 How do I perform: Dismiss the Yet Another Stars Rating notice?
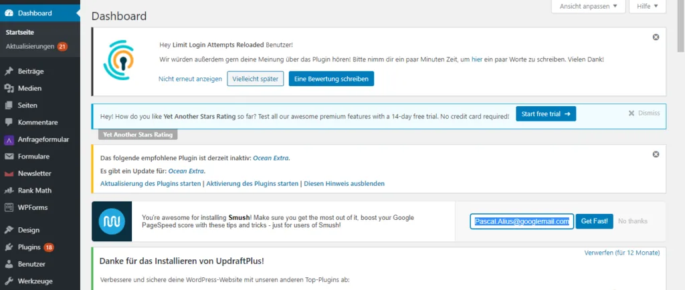tap(644, 113)
